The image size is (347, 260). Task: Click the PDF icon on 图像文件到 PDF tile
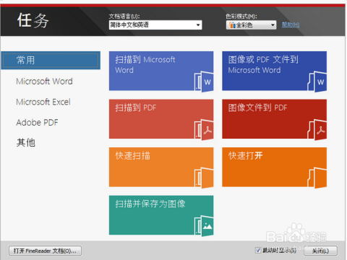317,130
